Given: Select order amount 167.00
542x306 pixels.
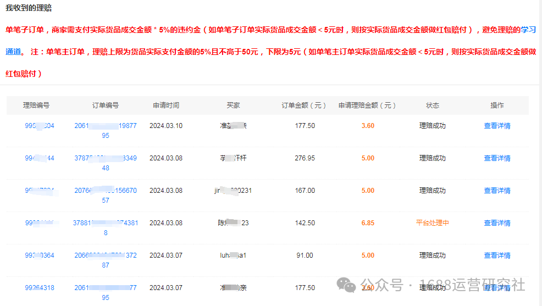Looking at the screenshot, I should (305, 191).
